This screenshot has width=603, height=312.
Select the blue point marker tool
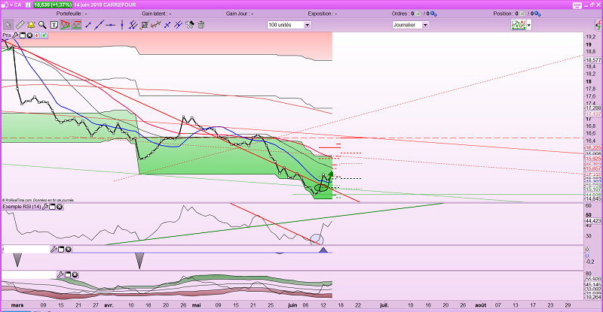(167, 25)
